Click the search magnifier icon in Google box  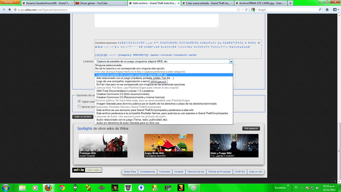tap(320, 10)
